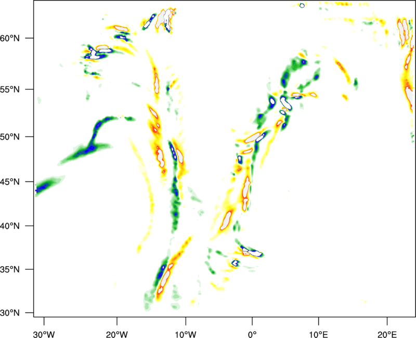This screenshot has width=416, height=338.
Task: Click the 30°W longitude label
Action: pyautogui.click(x=44, y=334)
